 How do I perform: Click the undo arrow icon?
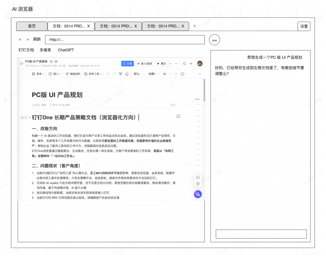(x=108, y=74)
